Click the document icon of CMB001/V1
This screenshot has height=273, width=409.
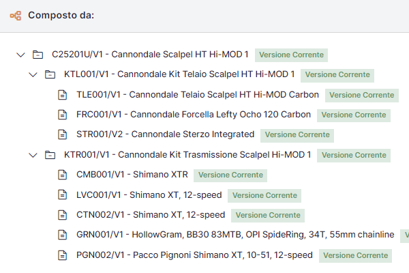pos(62,175)
